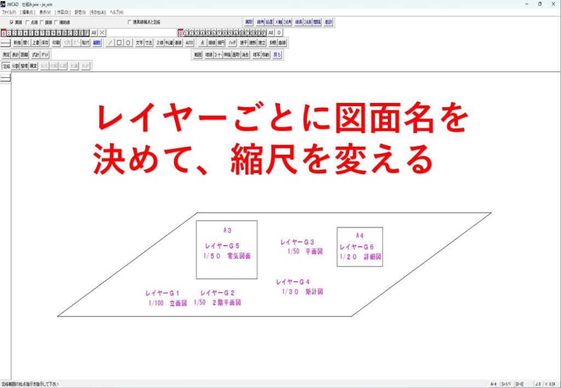Image resolution: width=561 pixels, height=388 pixels.
Task: Select circled layer group 5 in group bar
Action: coord(209,33)
